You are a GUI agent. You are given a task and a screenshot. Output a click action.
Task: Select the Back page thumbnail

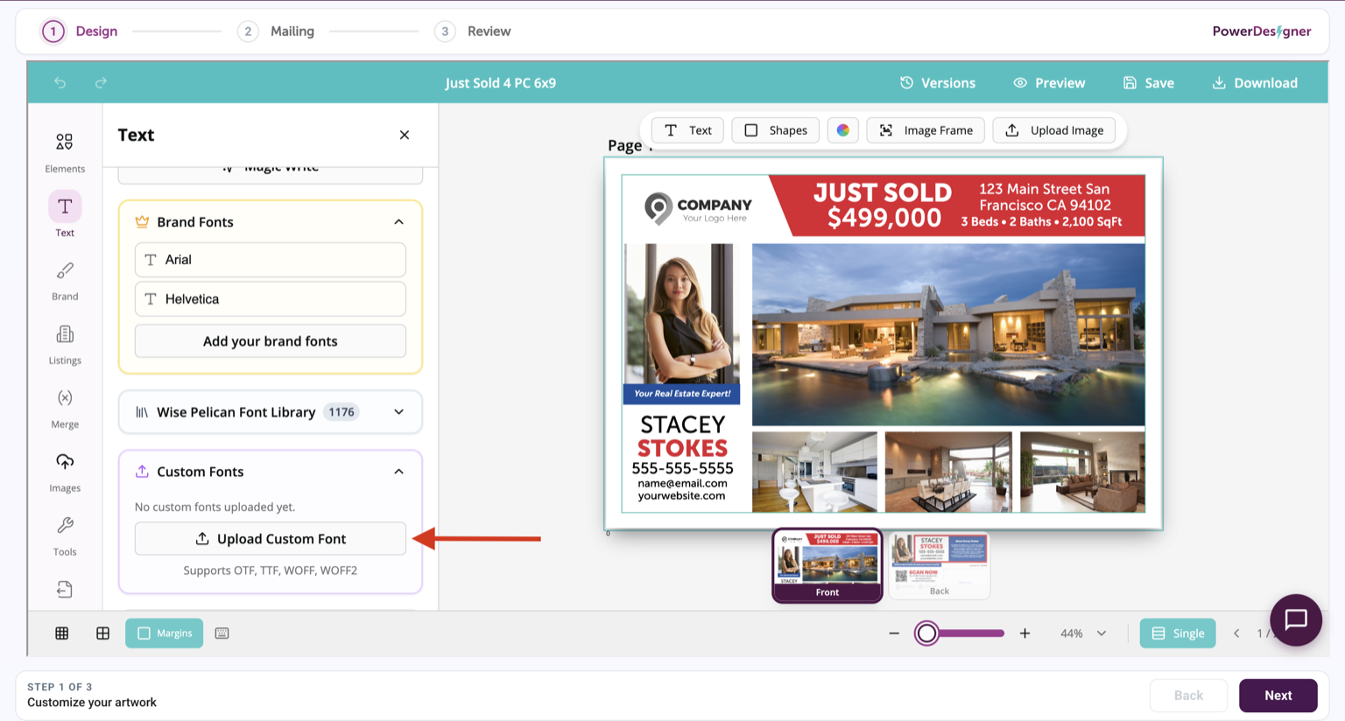click(939, 565)
